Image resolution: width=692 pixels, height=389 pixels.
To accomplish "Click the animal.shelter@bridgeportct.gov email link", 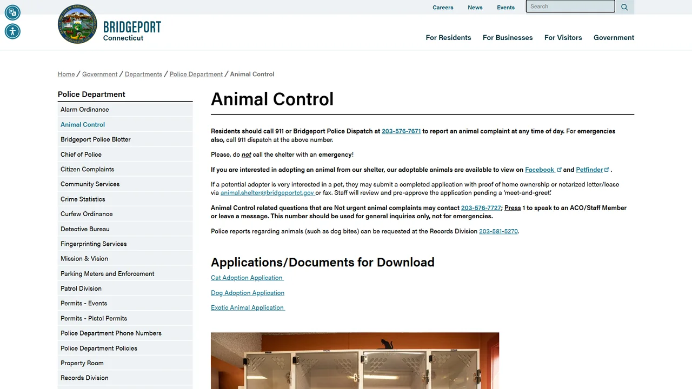I will tap(267, 193).
